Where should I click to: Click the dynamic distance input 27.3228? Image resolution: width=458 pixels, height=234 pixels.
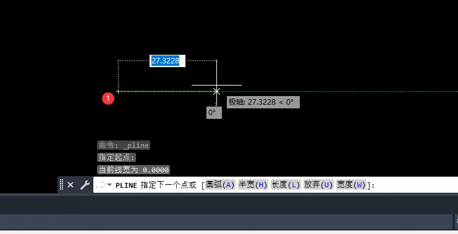(168, 61)
